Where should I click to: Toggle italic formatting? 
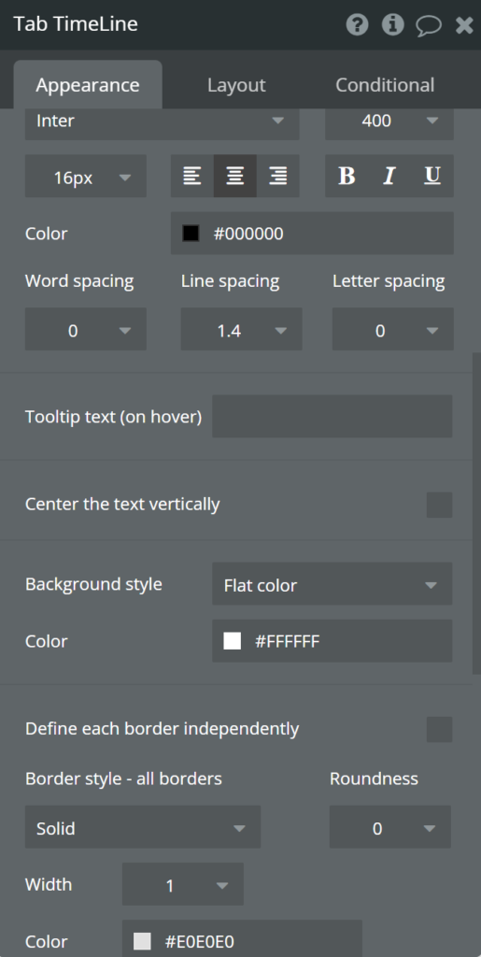[x=389, y=176]
